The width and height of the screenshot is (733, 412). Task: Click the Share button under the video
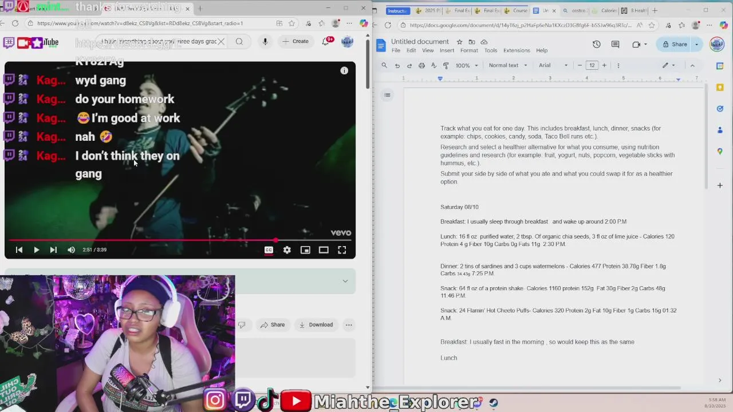[273, 325]
